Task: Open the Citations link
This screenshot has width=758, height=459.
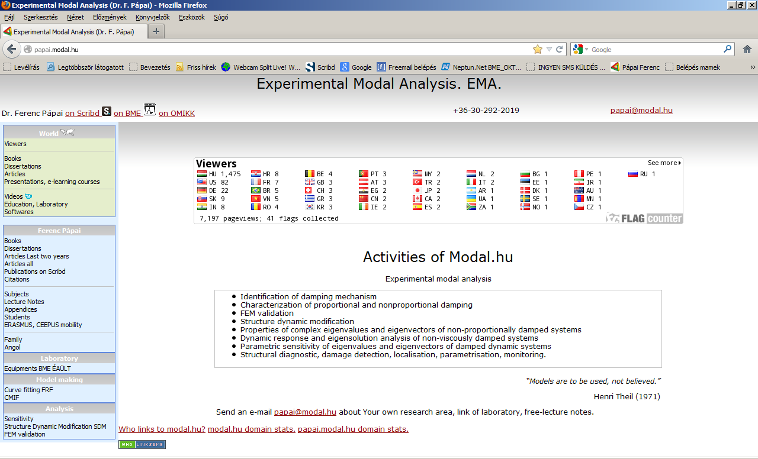Action: coord(17,279)
